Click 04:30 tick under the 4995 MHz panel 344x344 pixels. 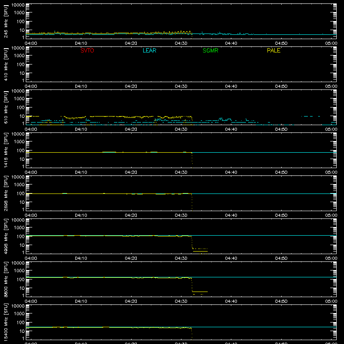tap(181, 258)
